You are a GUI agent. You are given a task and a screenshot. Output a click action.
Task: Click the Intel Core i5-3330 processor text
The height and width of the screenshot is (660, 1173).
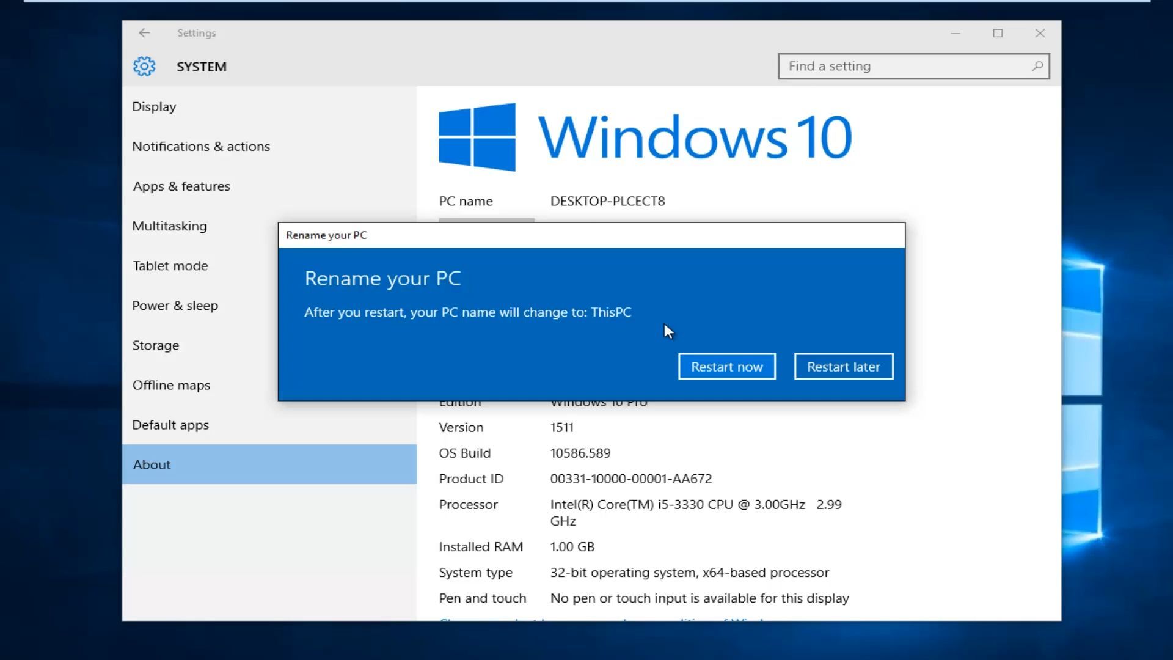696,512
